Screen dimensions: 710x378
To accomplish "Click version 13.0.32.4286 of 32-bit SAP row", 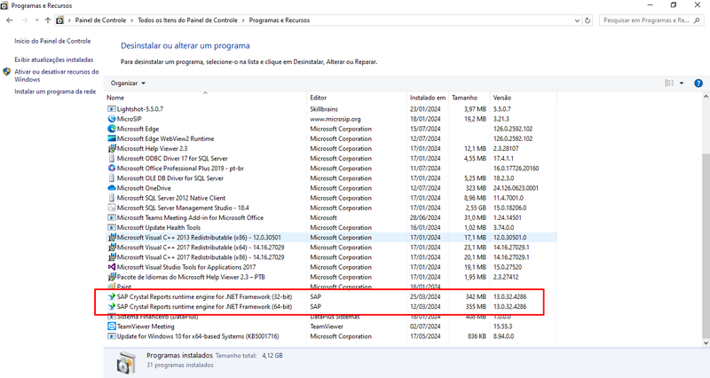I will [x=509, y=297].
